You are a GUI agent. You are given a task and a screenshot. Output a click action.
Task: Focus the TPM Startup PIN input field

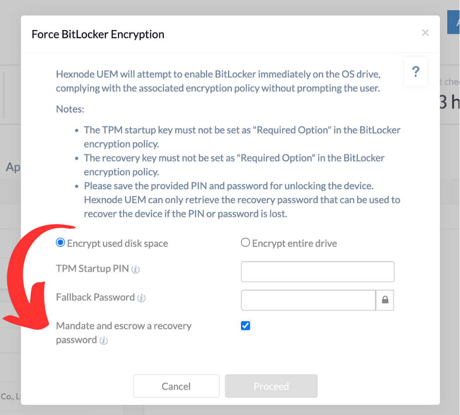click(x=317, y=271)
